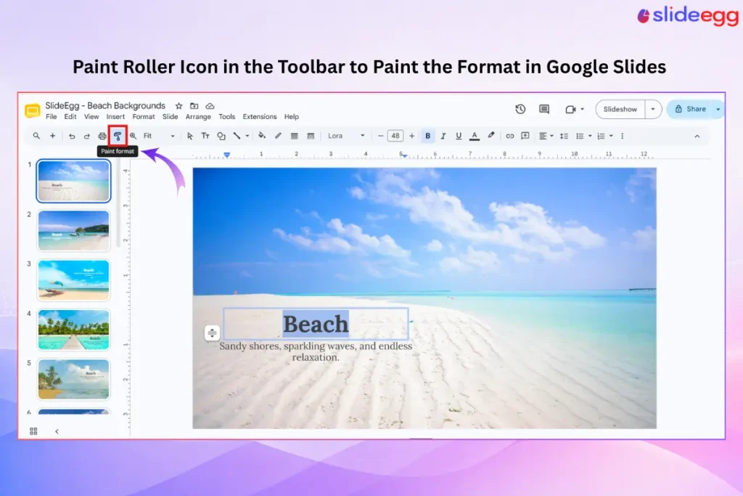
Task: Open comment history
Action: (x=544, y=109)
